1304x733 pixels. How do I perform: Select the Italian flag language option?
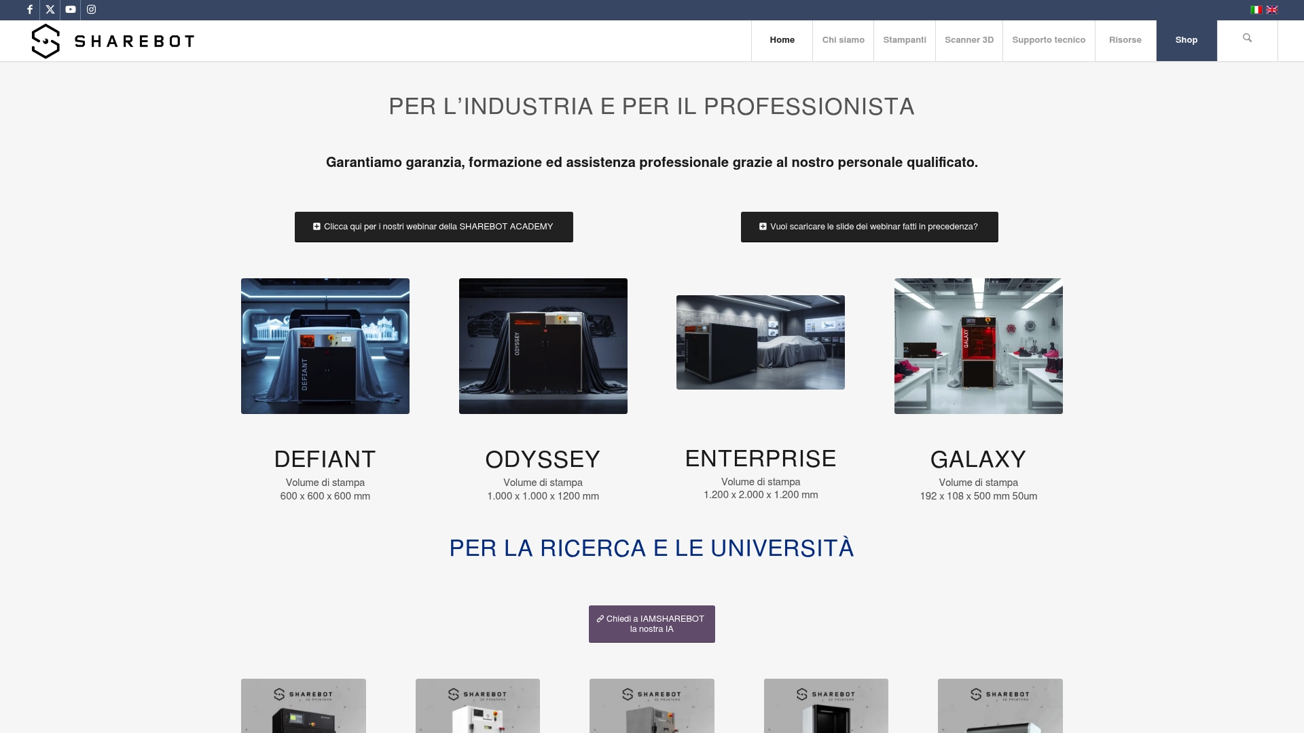tap(1256, 10)
